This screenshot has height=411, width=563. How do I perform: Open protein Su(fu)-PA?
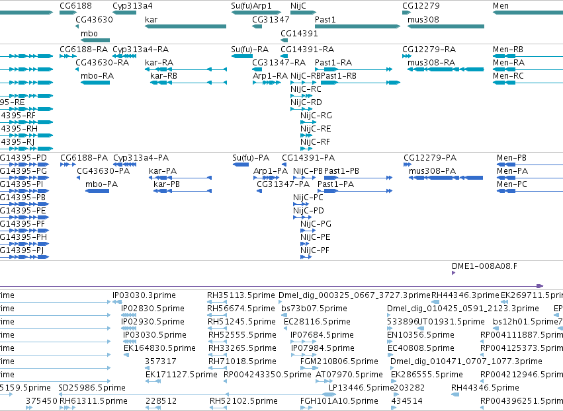pos(251,158)
